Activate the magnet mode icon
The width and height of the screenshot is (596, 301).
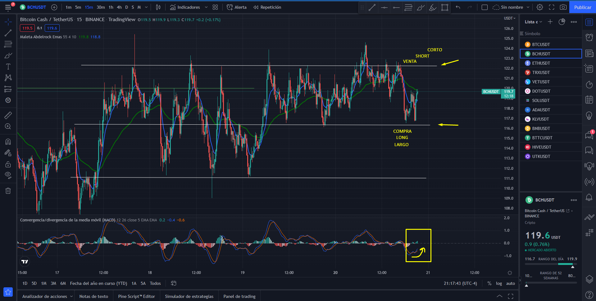click(x=8, y=142)
